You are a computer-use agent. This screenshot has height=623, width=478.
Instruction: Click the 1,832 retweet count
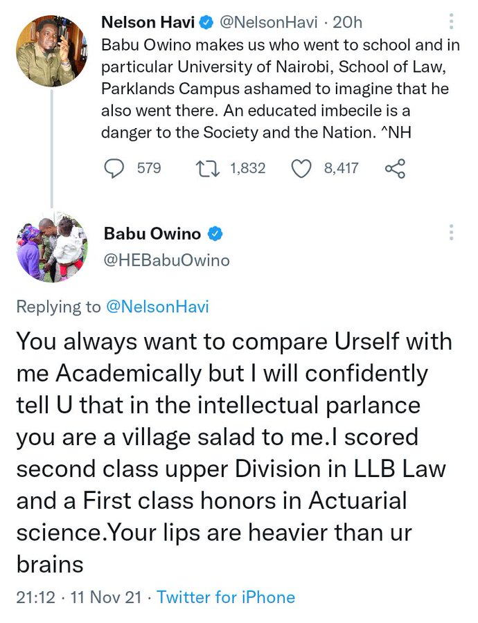point(247,168)
